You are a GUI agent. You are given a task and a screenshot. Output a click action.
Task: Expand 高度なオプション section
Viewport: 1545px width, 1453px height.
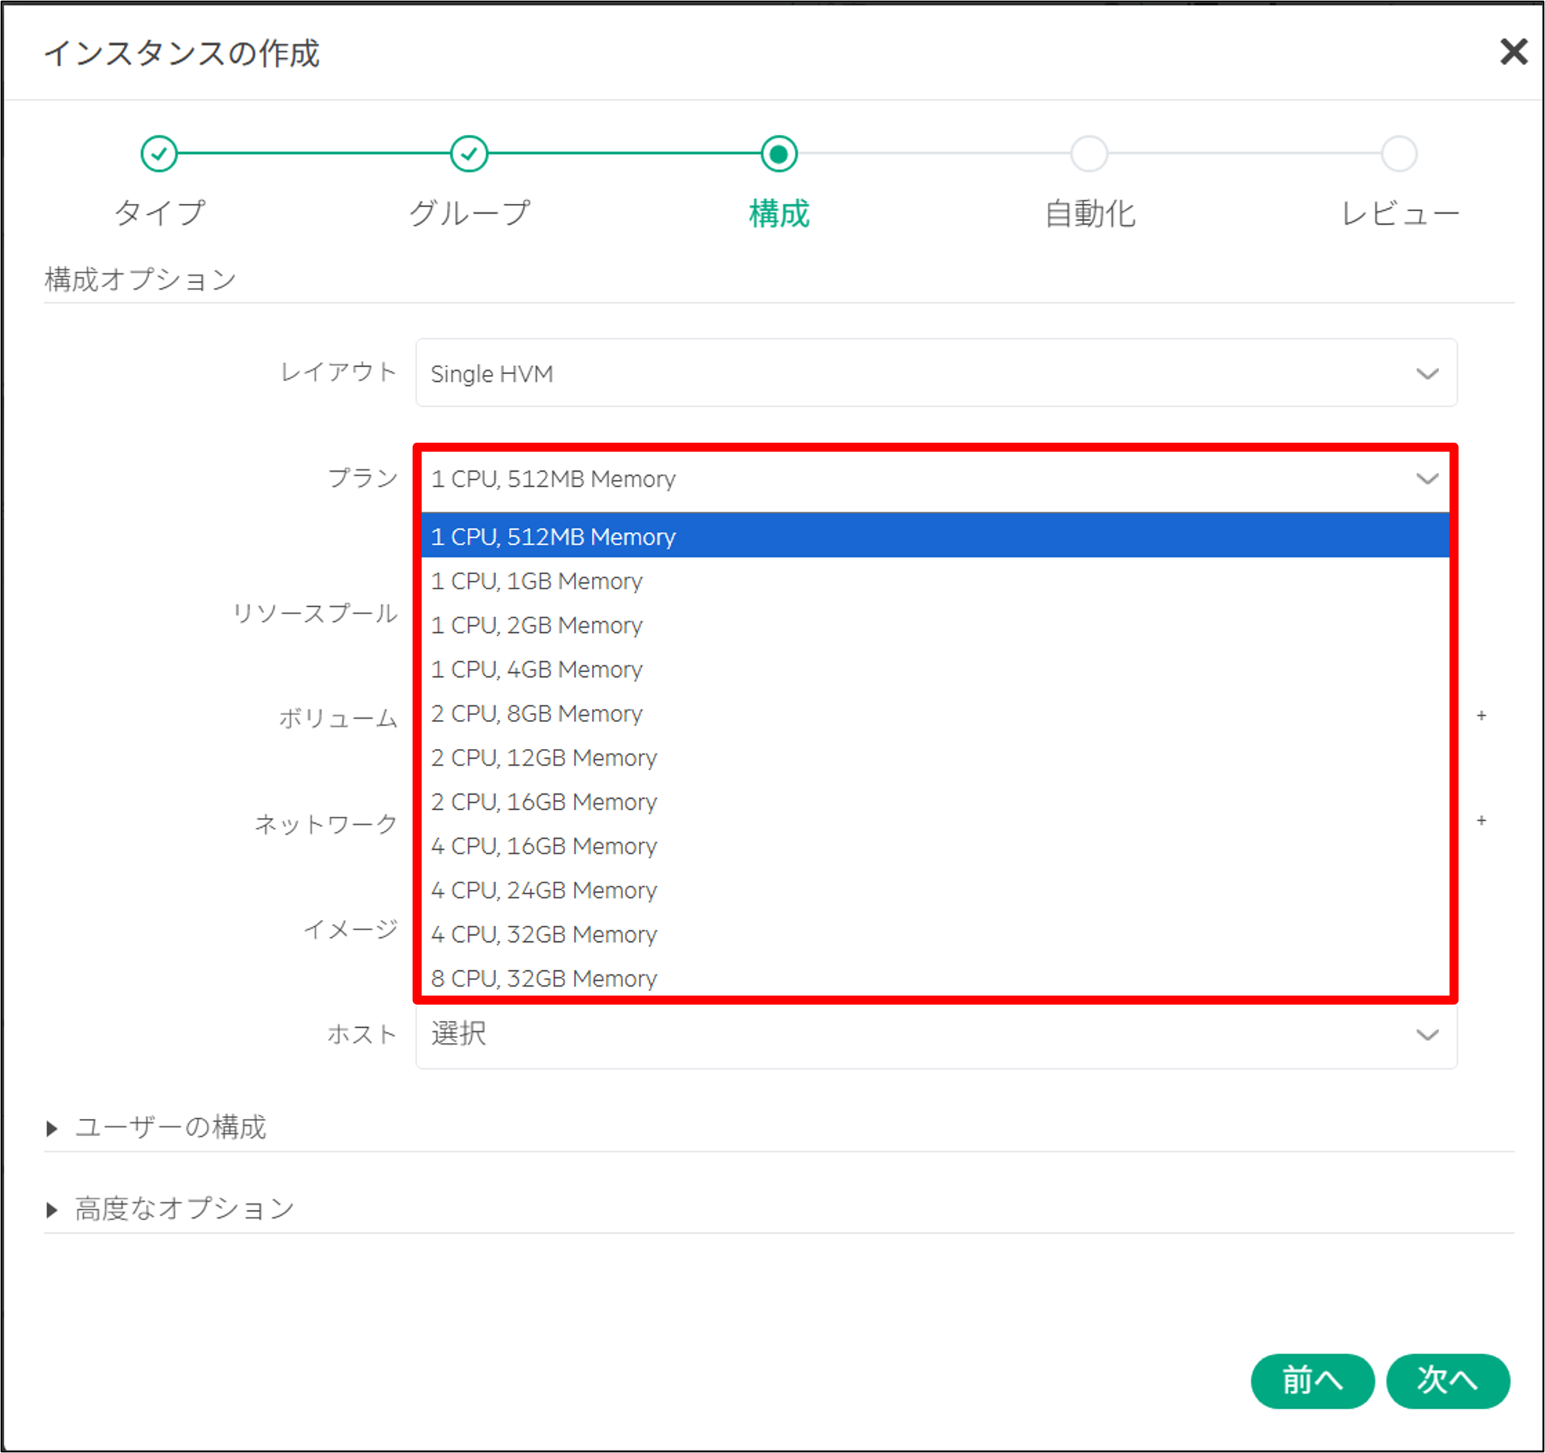(183, 1208)
